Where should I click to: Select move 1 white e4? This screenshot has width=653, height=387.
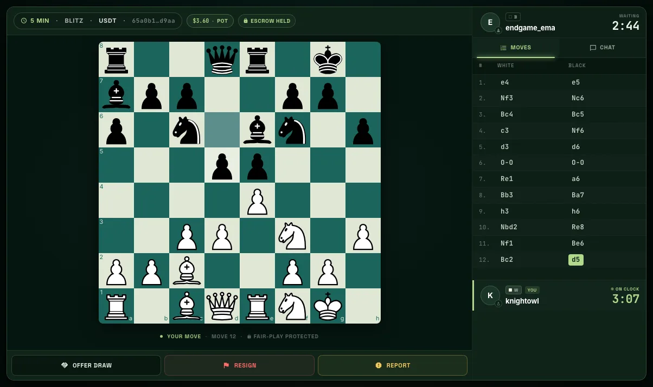click(505, 82)
